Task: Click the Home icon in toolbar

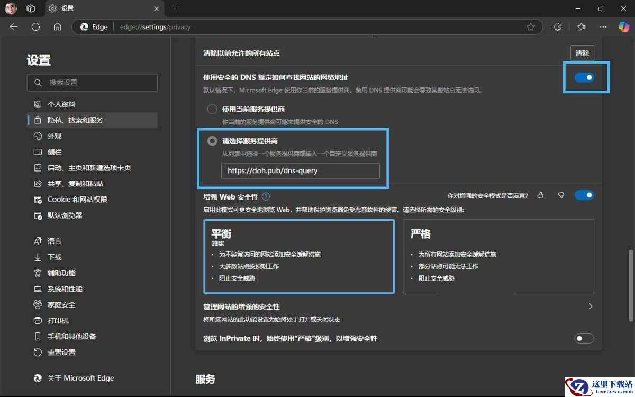Action: [x=58, y=27]
